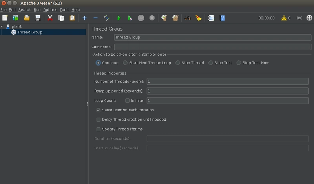Enable the Infinite loop checkbox
The height and width of the screenshot is (184, 314).
pos(127,100)
